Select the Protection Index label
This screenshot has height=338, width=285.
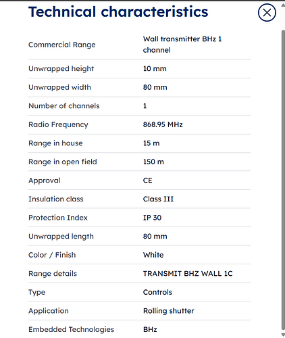pyautogui.click(x=58, y=218)
